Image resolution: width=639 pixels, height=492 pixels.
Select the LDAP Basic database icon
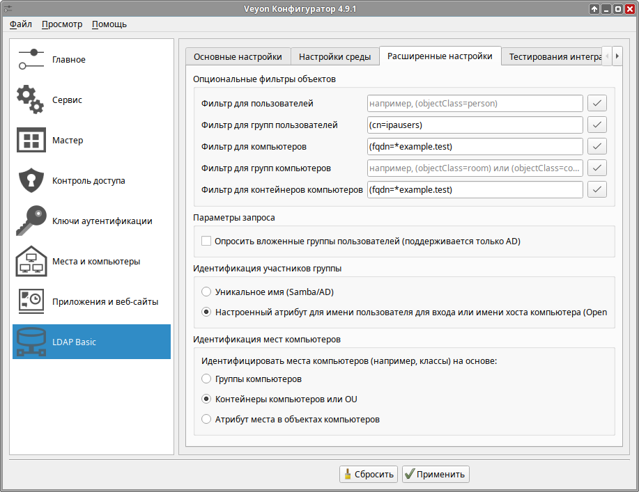(x=31, y=342)
